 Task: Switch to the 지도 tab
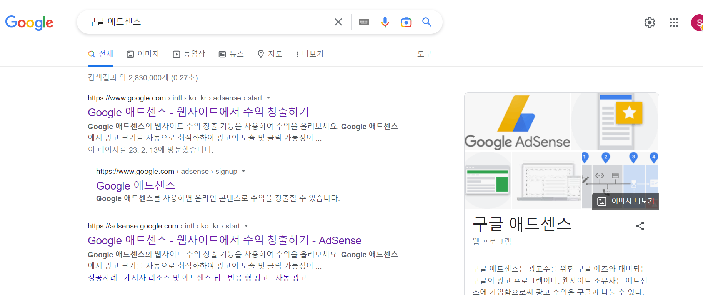[x=270, y=54]
